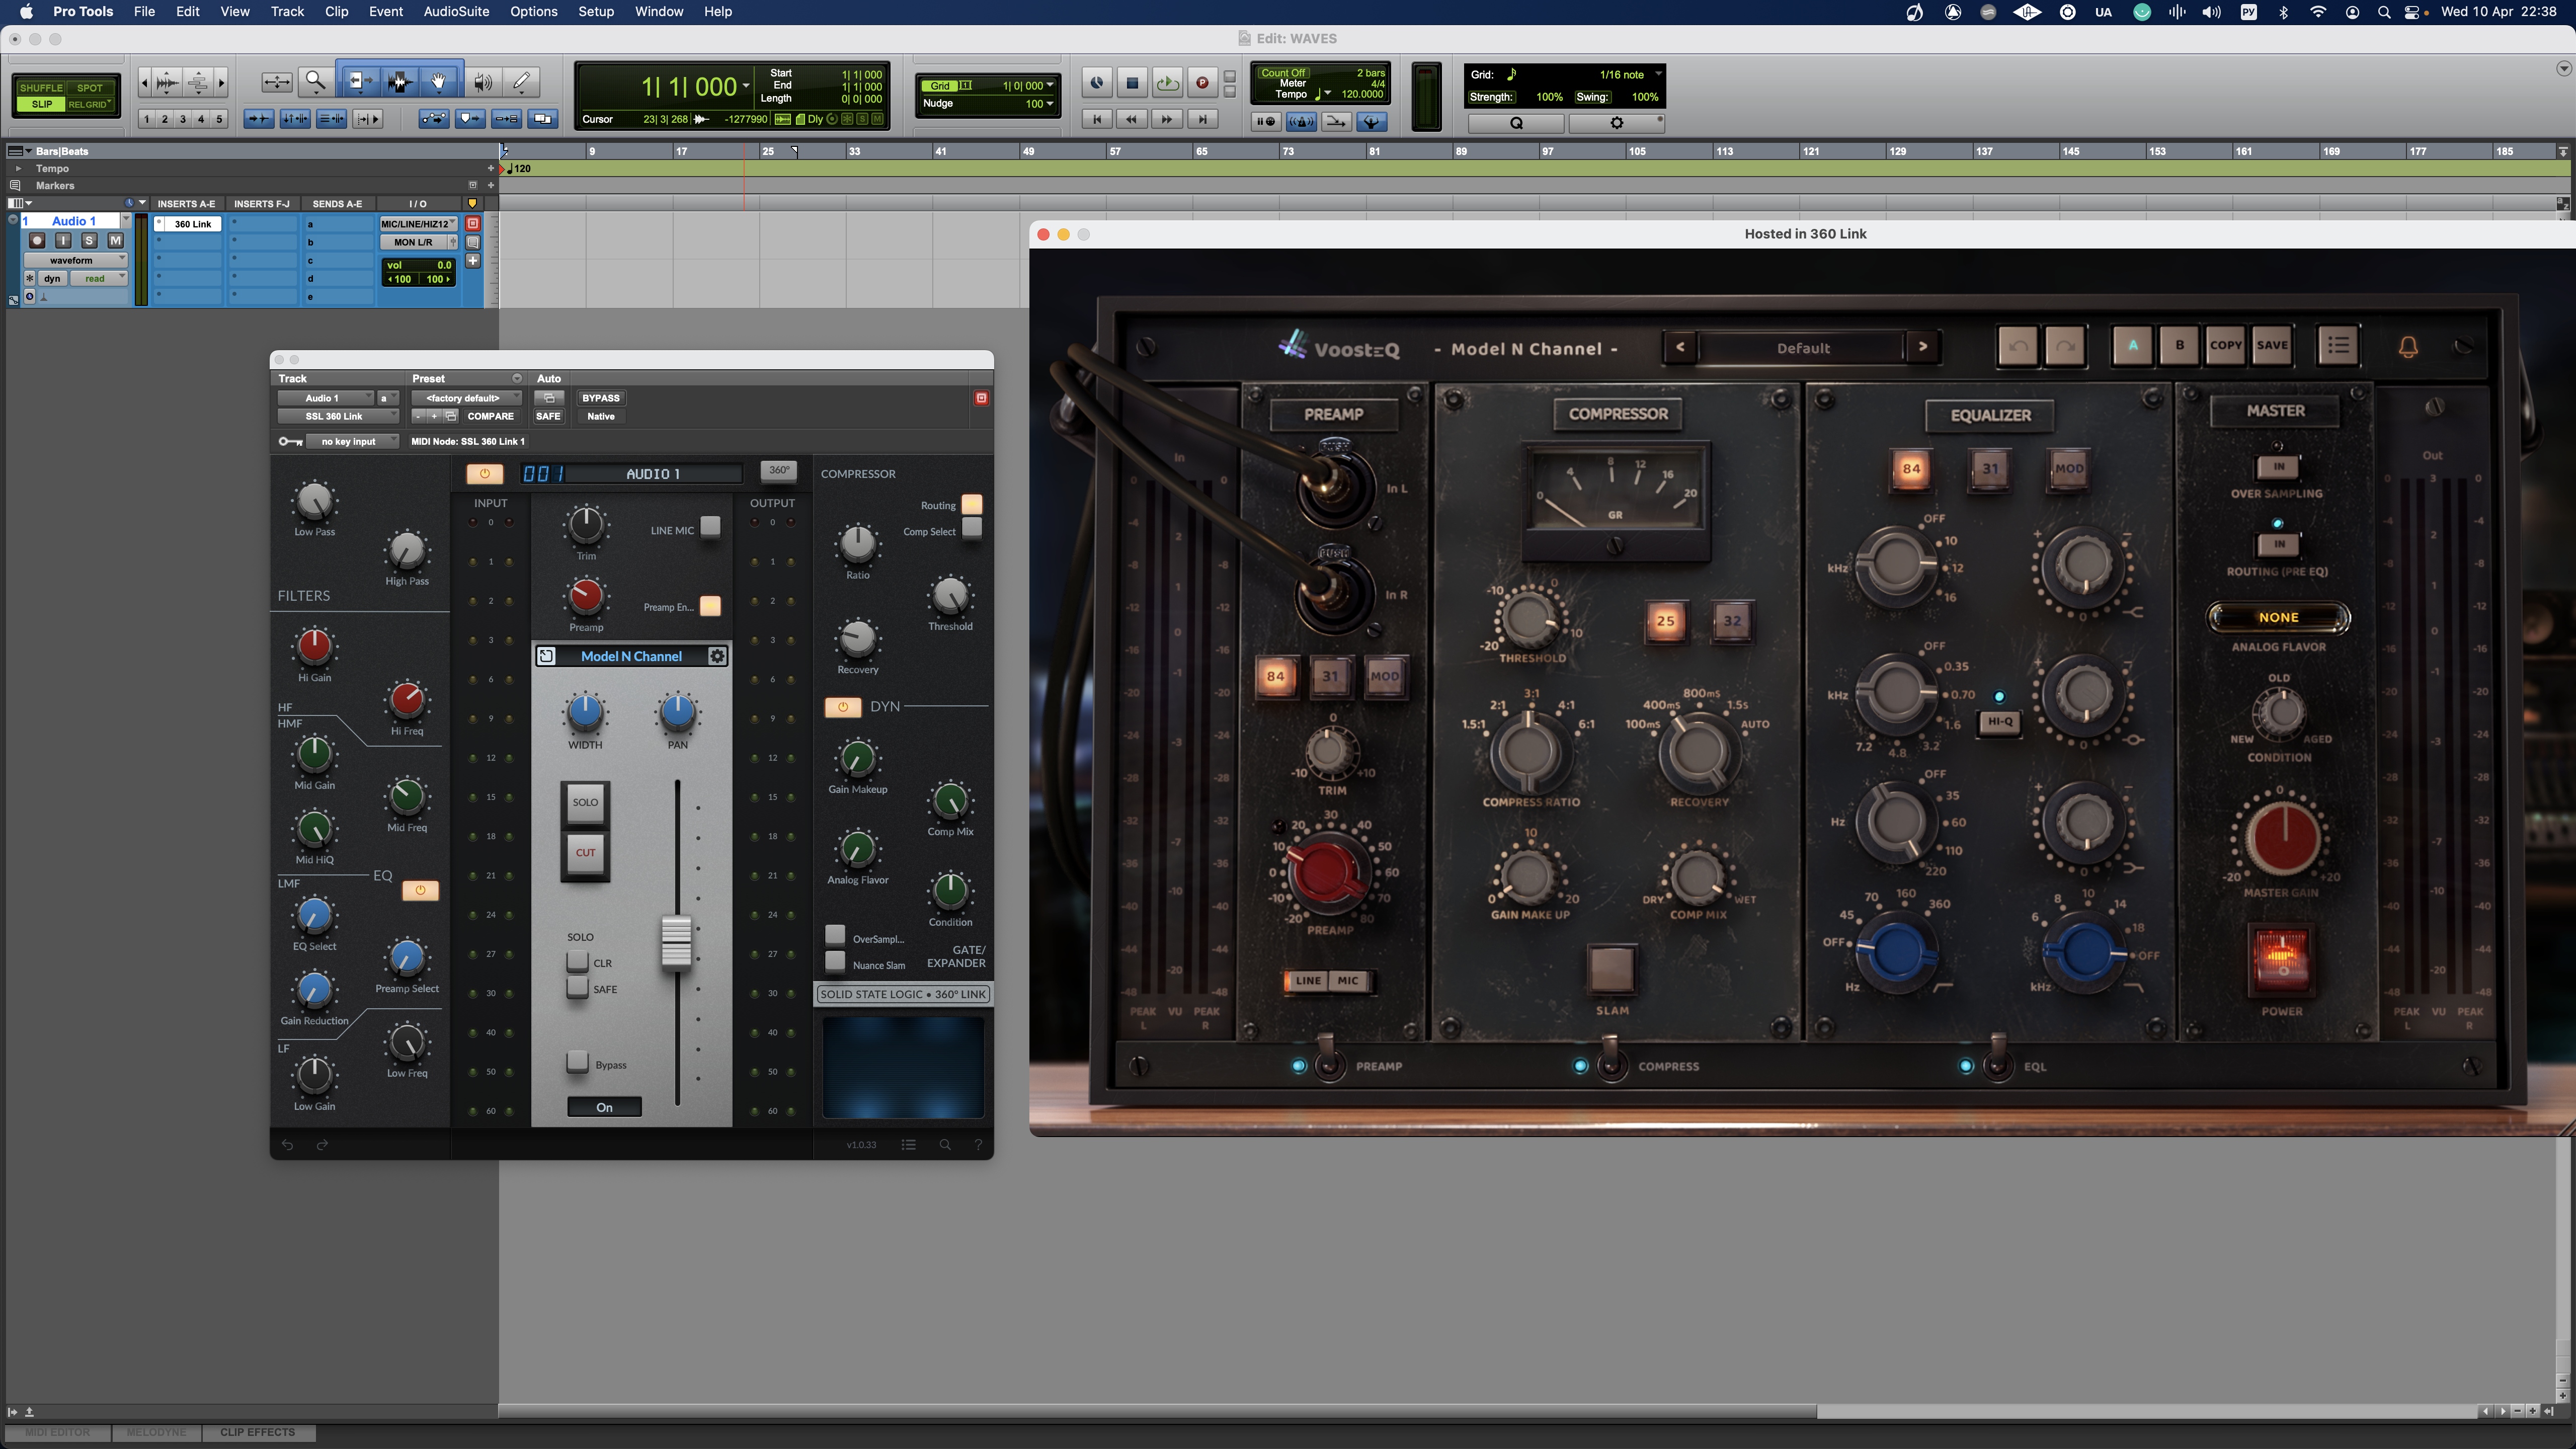2576x1449 pixels.
Task: Click the VoosteQ SAVE button
Action: tap(2272, 345)
